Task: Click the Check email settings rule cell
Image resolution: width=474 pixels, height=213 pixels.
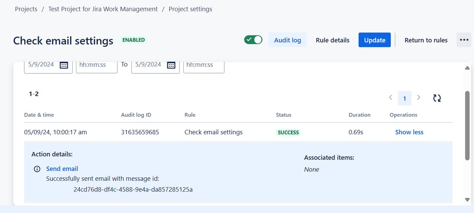Action: [213, 132]
